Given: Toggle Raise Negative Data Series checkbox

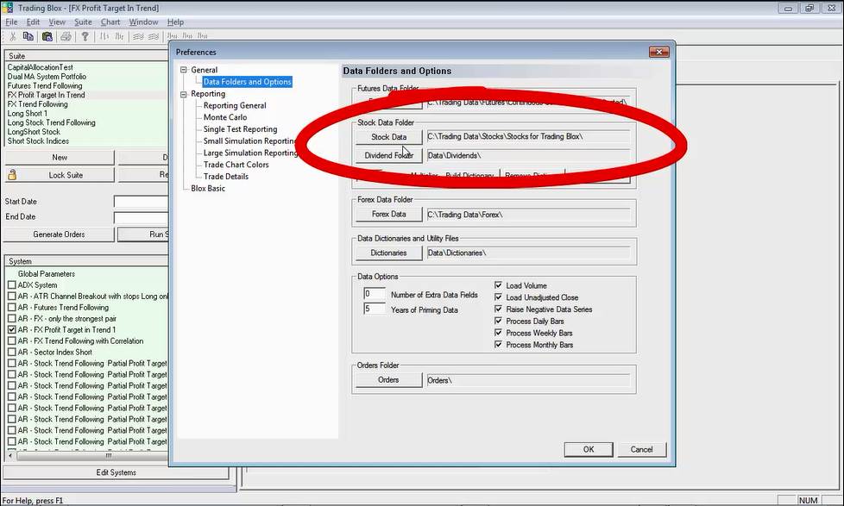Looking at the screenshot, I should click(x=498, y=309).
